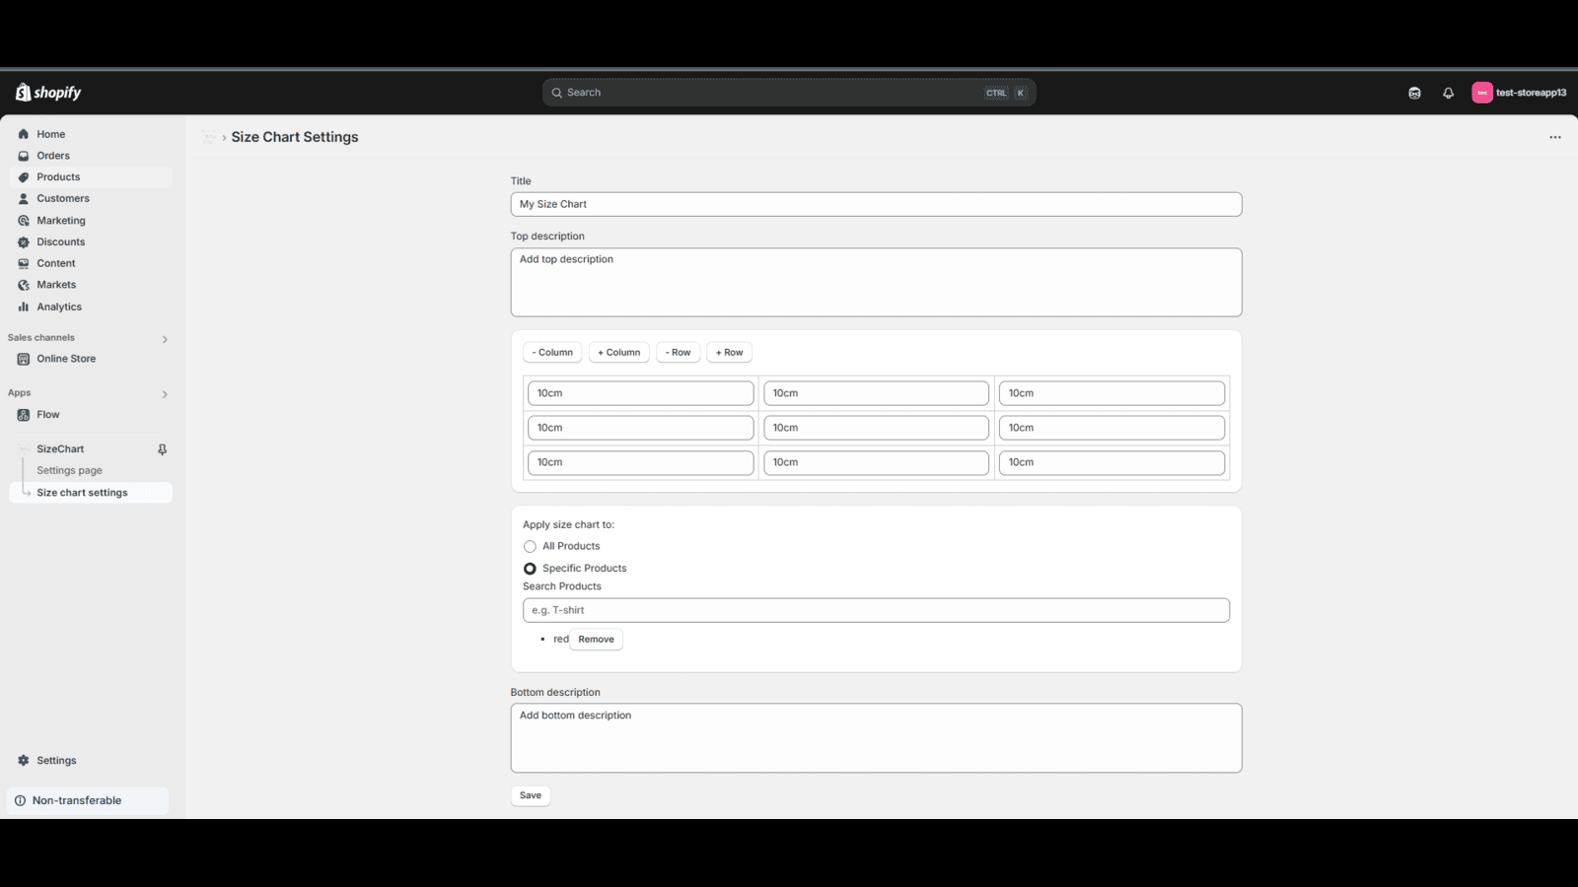Add a new row to the chart

click(x=729, y=352)
